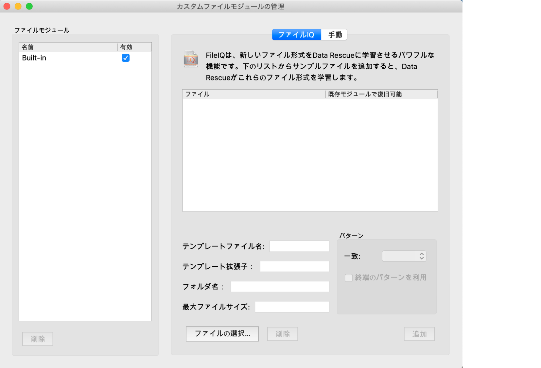
Task: Click 削除 button under file module list
Action: (x=38, y=339)
